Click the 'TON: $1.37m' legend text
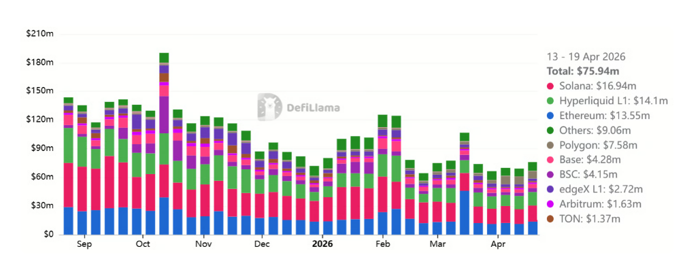Screen dimensions: 685x272 pyautogui.click(x=589, y=219)
